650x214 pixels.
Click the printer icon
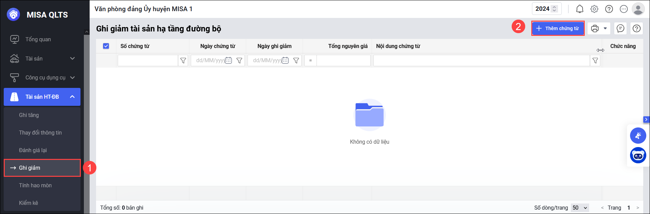[595, 28]
